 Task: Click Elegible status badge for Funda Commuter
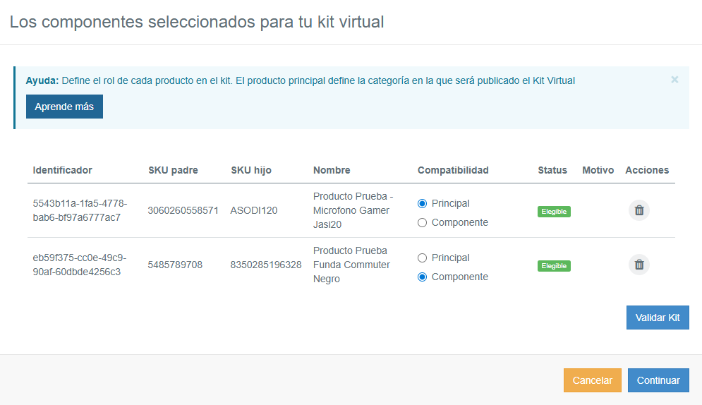tap(554, 266)
